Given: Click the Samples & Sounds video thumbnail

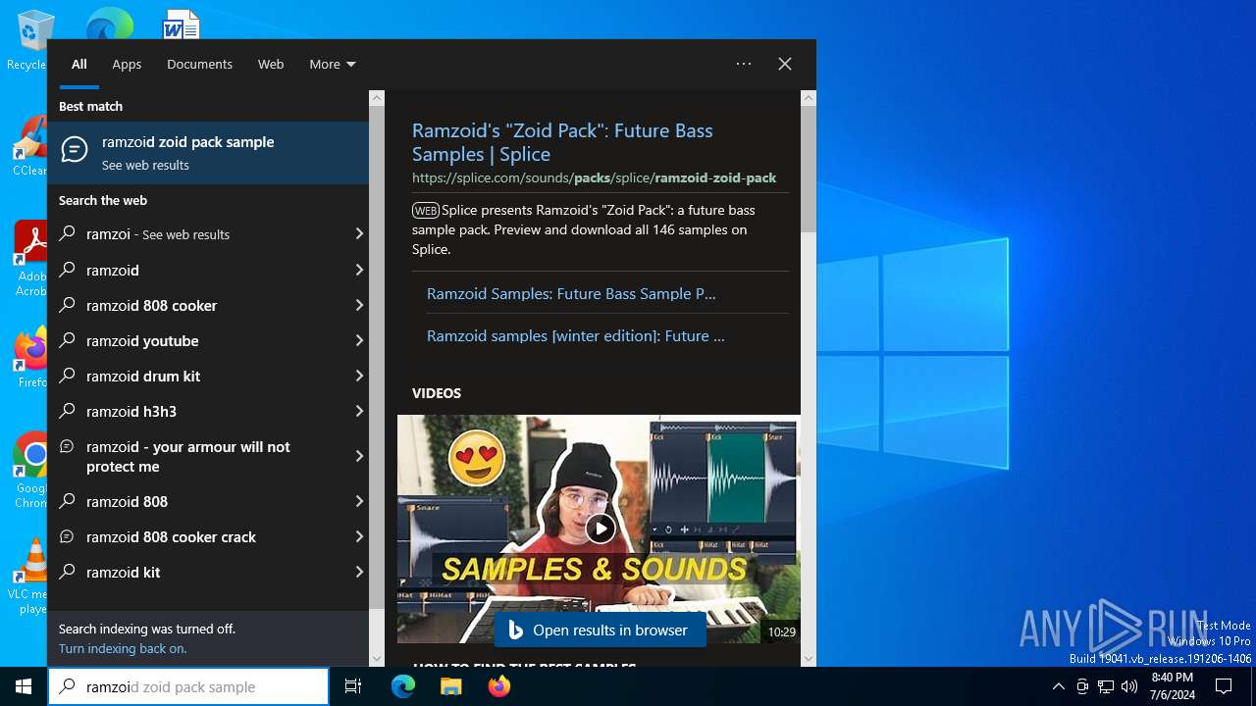Looking at the screenshot, I should [x=599, y=529].
